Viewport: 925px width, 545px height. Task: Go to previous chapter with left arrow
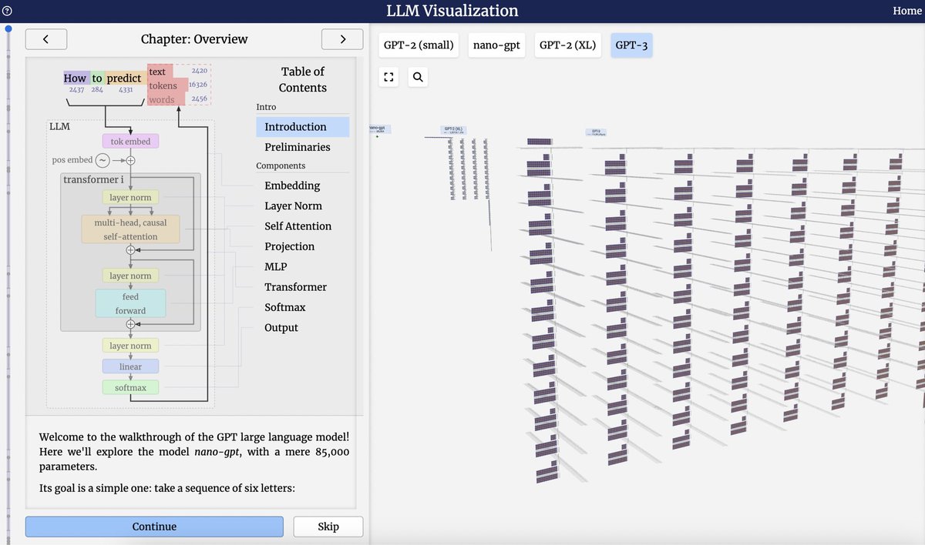pos(46,39)
